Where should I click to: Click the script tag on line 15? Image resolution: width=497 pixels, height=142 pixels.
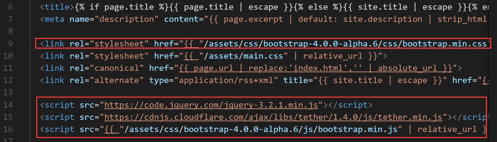tap(59, 117)
